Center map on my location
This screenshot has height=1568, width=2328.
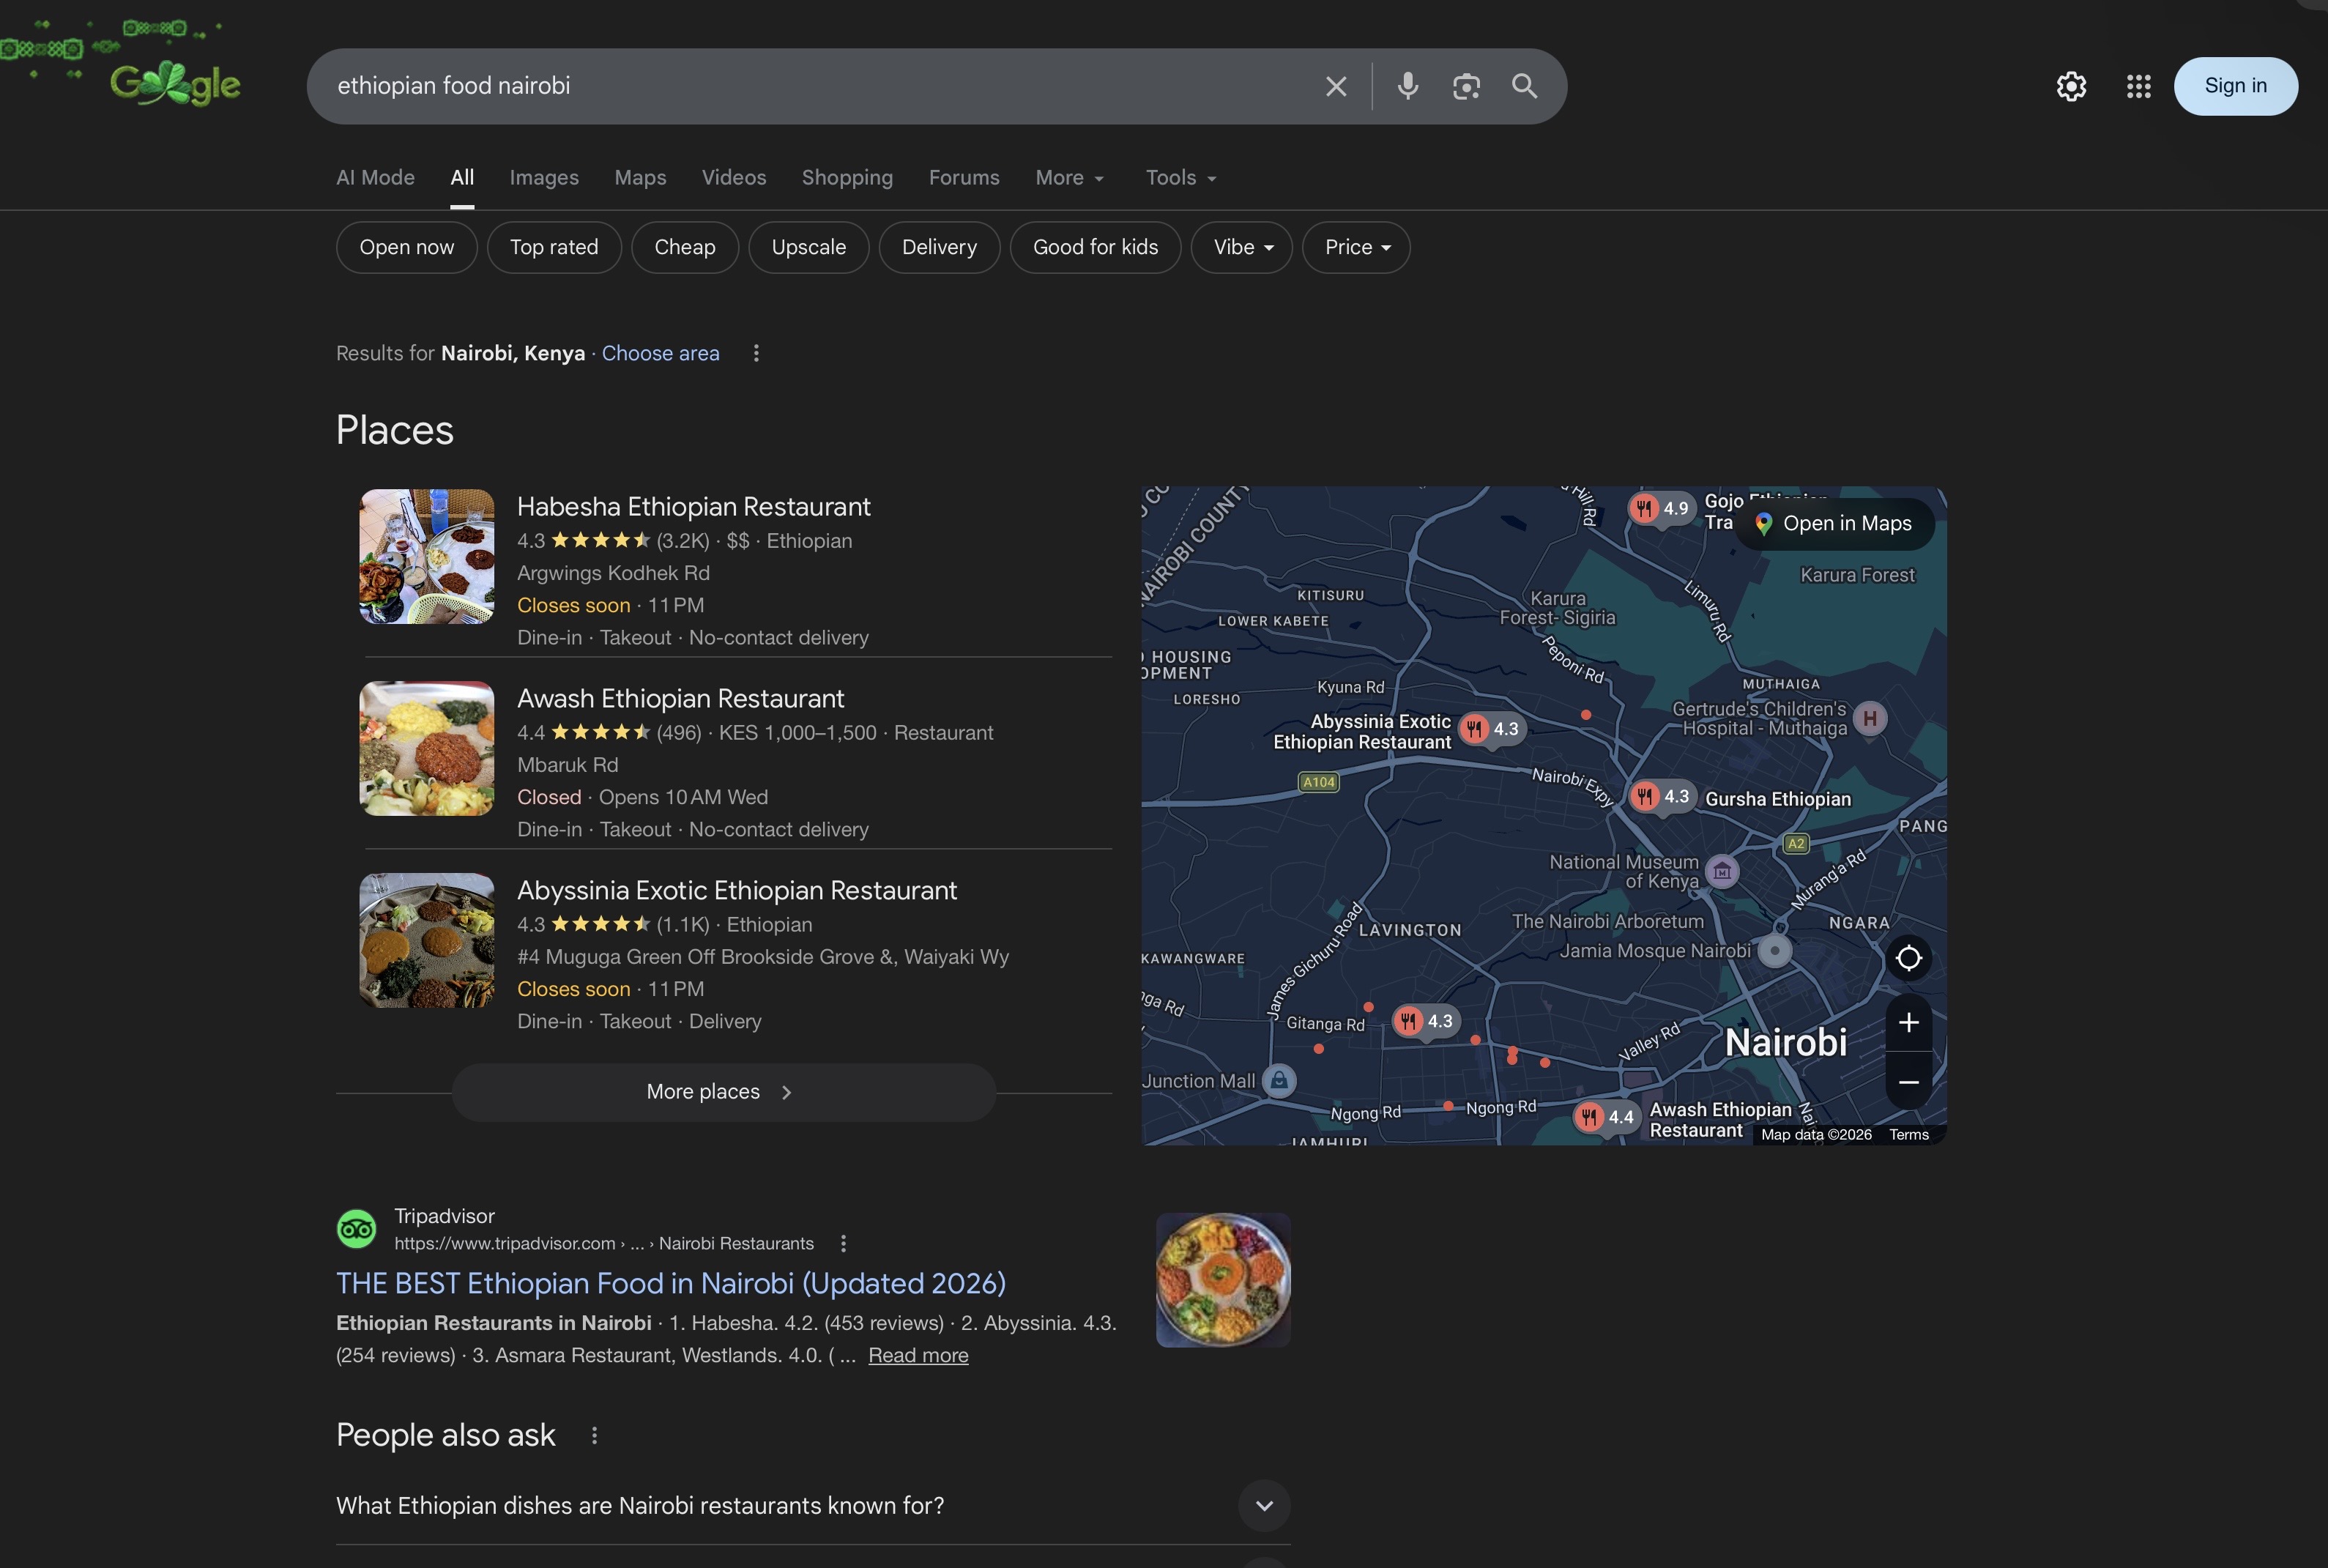1908,958
